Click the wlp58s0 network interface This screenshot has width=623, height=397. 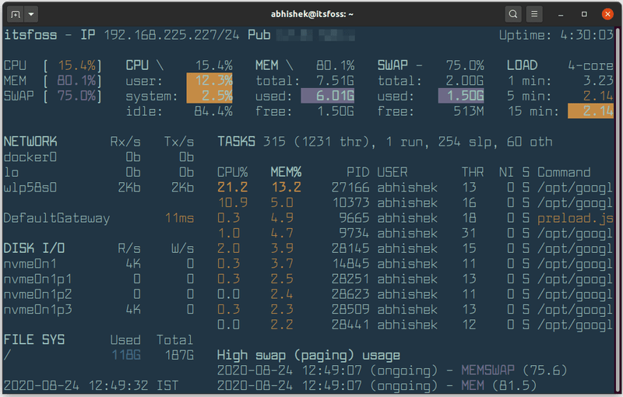(x=31, y=188)
